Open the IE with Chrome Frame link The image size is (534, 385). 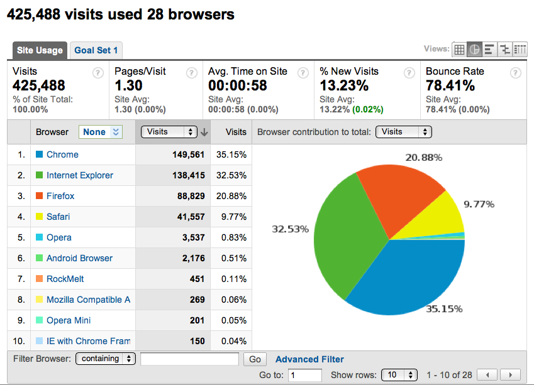click(89, 341)
